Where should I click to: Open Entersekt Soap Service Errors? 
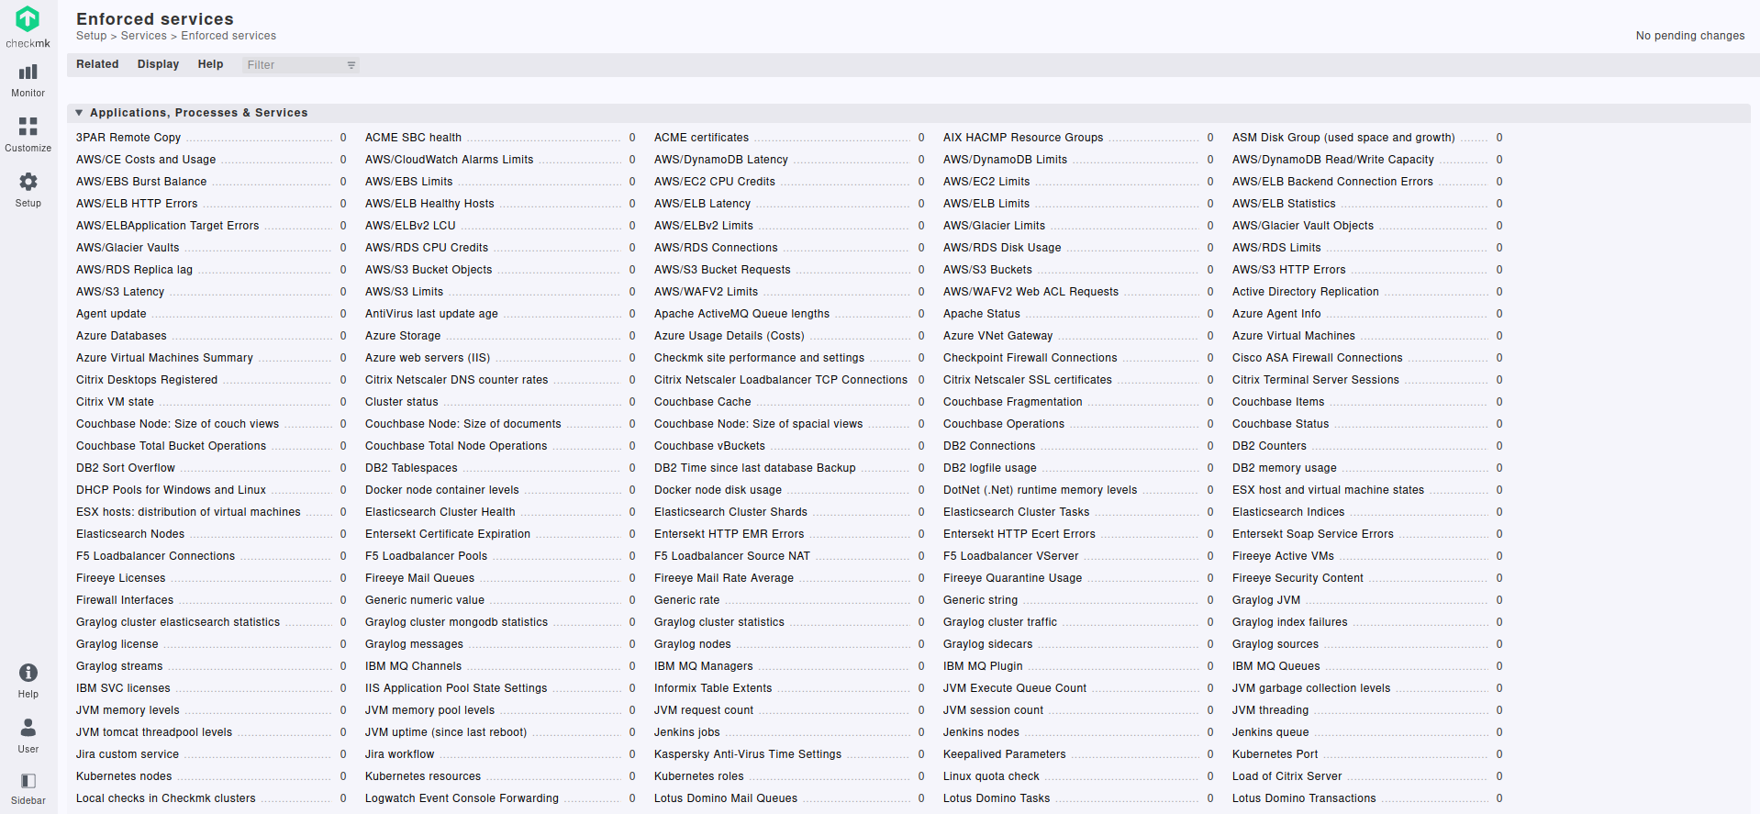(1312, 534)
